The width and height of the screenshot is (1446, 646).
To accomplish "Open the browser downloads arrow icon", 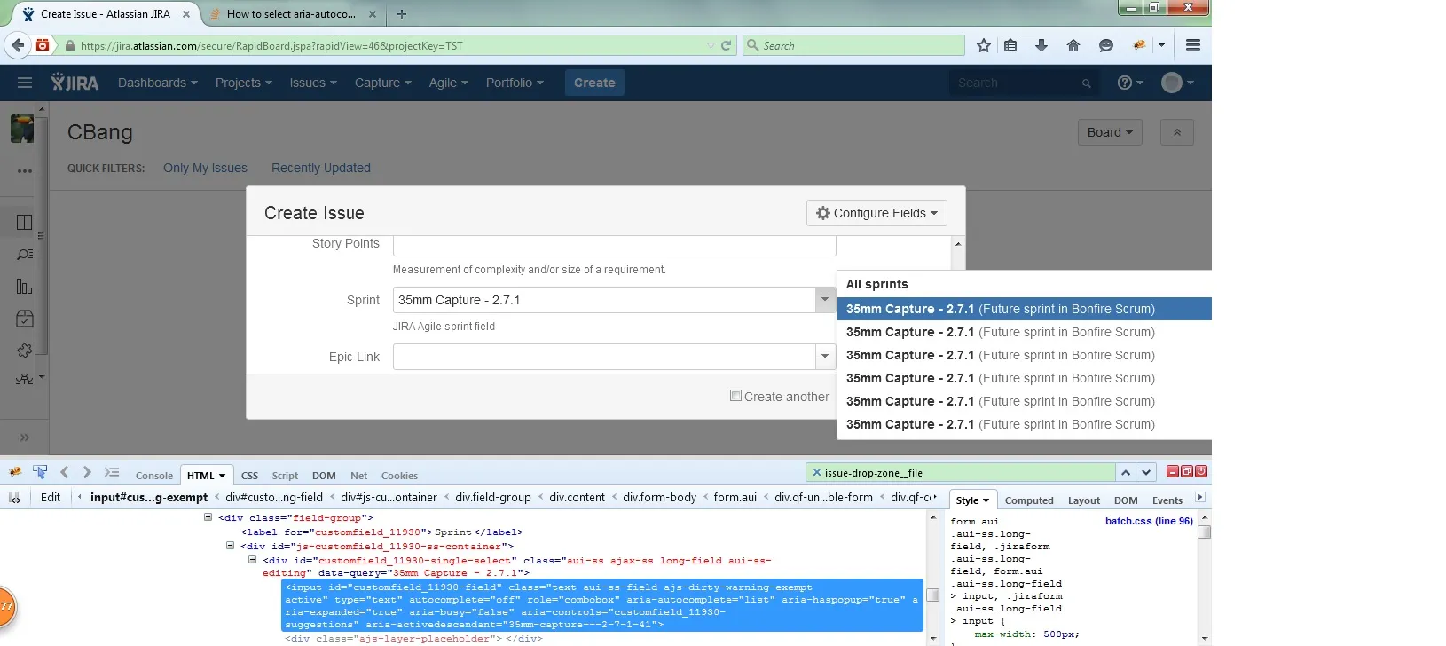I will (1041, 45).
